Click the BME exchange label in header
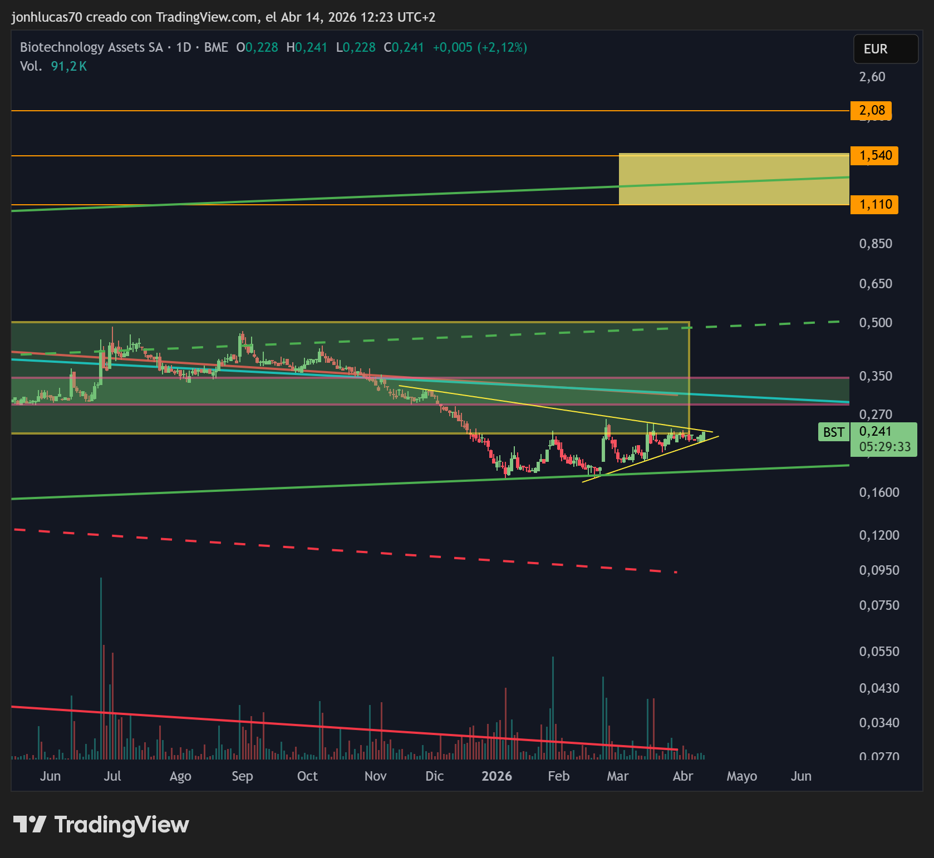934x858 pixels. pyautogui.click(x=216, y=47)
